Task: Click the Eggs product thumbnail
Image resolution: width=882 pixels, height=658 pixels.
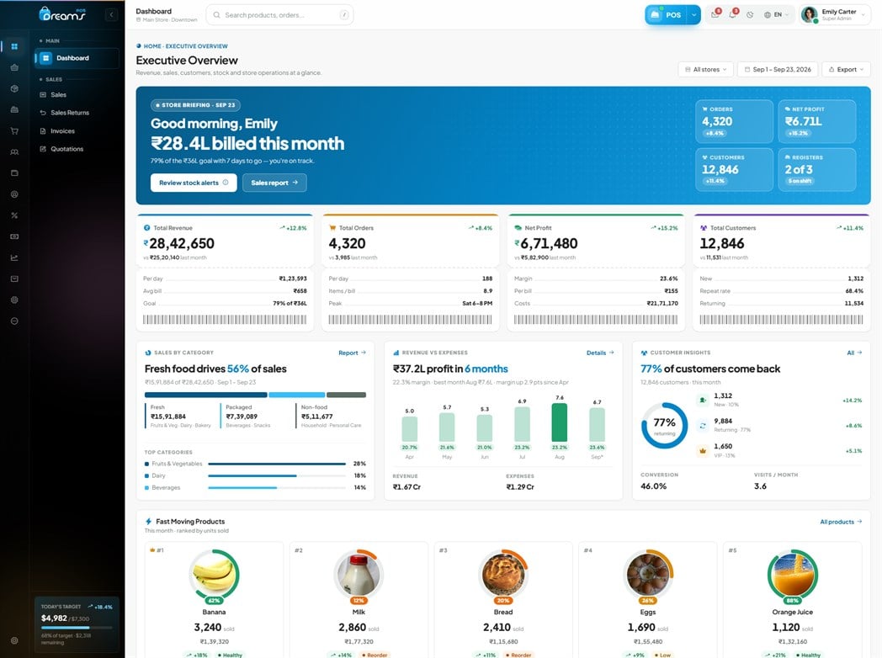Action: point(647,574)
